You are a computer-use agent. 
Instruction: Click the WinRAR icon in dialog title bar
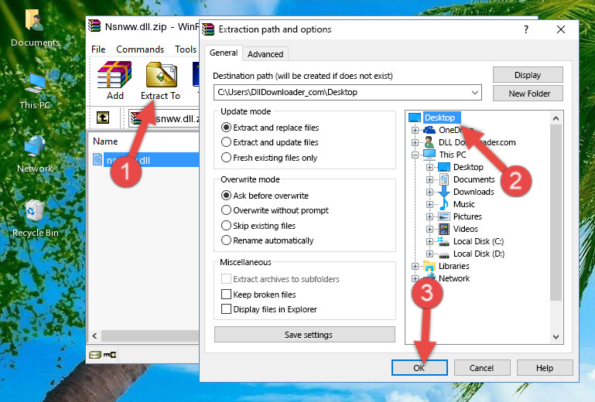pos(208,29)
